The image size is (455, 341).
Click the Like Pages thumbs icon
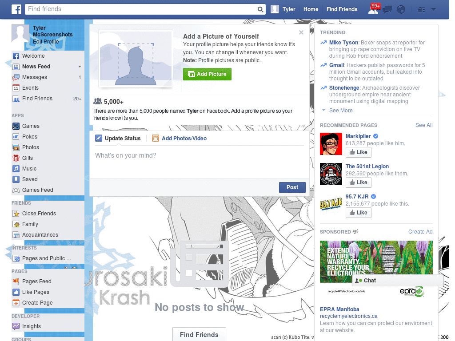16,292
